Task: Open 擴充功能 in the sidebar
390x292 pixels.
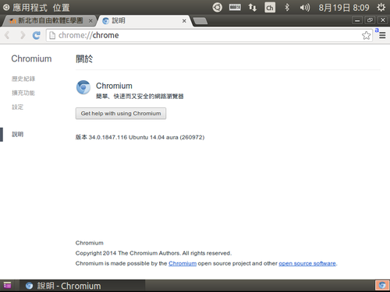Action: 23,93
